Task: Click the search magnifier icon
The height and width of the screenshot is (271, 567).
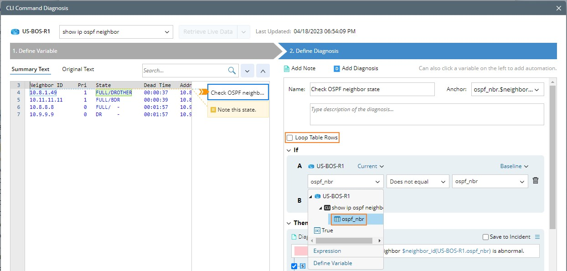Action: click(x=232, y=71)
